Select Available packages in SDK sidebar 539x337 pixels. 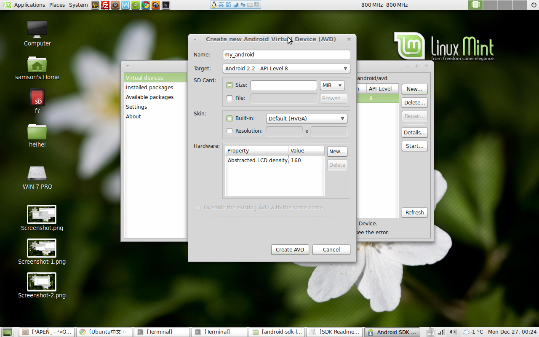[155, 97]
